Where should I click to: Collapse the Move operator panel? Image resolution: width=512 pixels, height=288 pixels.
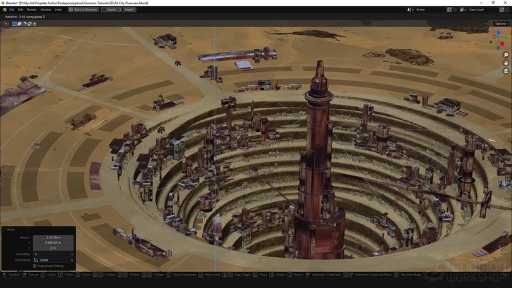pyautogui.click(x=4, y=229)
